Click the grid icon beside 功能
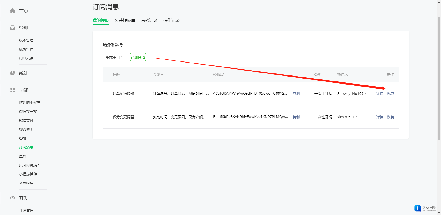Viewport: 441px width, 215px height. [x=12, y=90]
